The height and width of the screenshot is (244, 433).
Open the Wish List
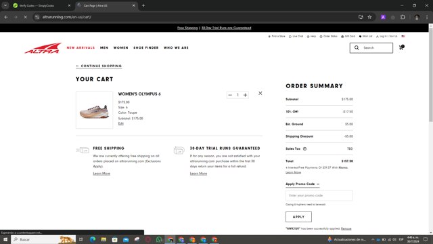coord(365,36)
